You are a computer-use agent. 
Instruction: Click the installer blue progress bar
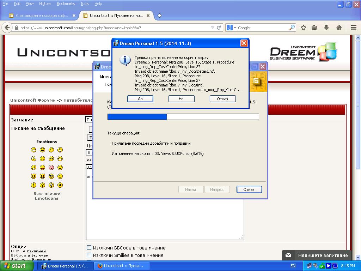[x=183, y=116]
